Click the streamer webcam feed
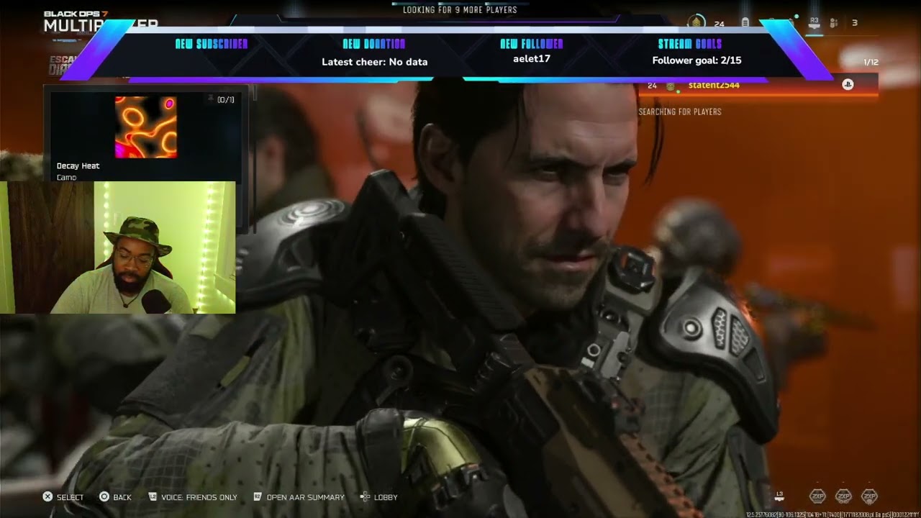This screenshot has width=921, height=518. click(x=117, y=247)
